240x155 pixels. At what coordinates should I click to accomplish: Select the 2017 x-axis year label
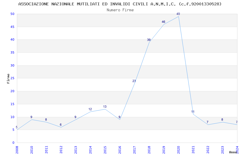point(134,150)
